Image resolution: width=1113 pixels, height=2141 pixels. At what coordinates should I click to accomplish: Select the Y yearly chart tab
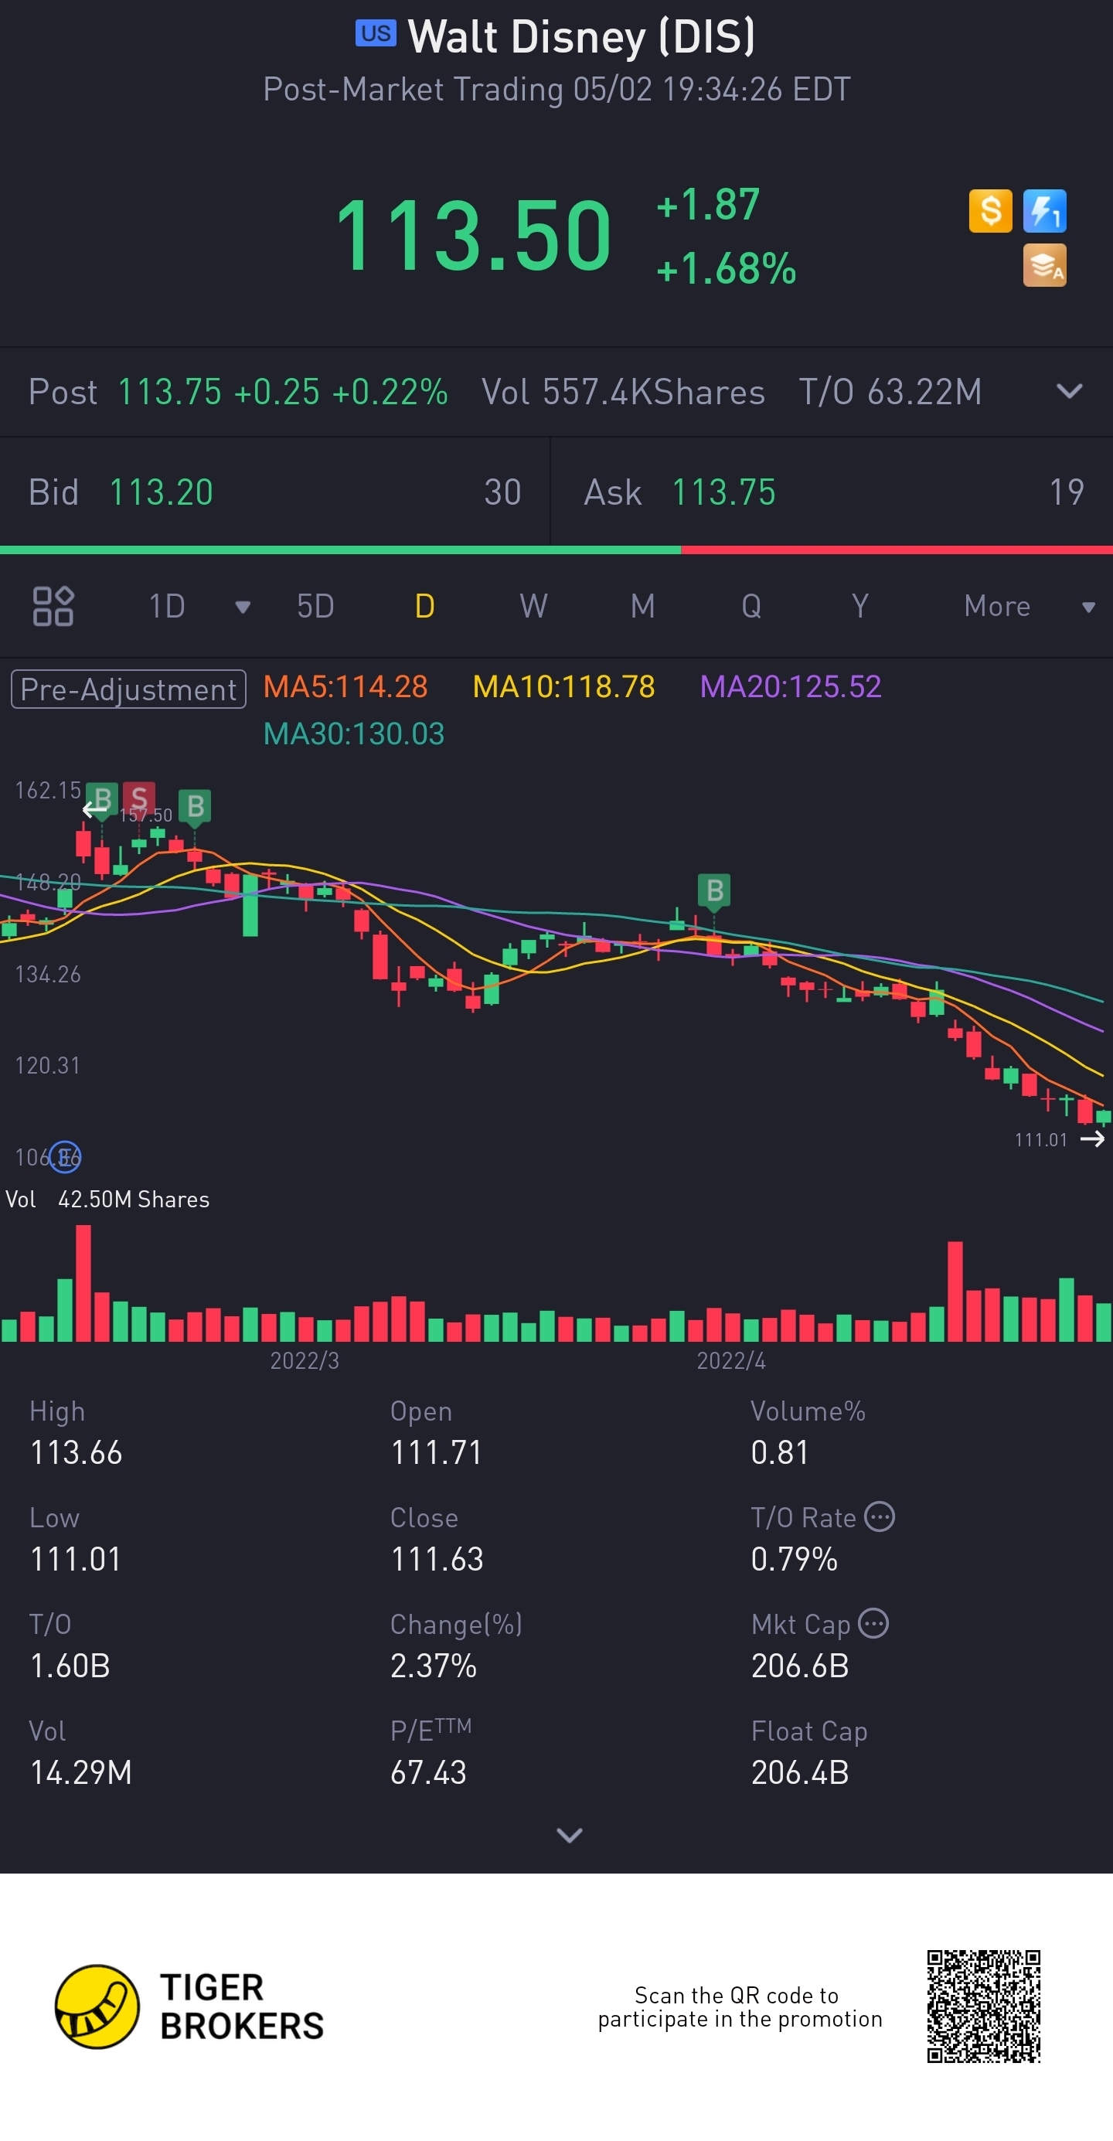click(860, 607)
